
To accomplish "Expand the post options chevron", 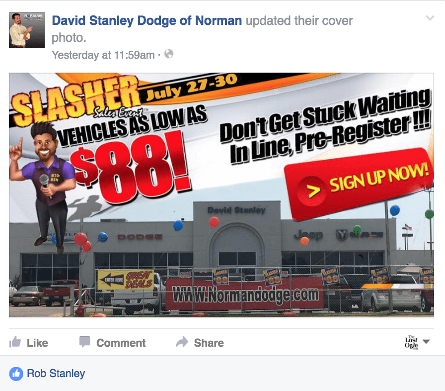I will (x=430, y=18).
